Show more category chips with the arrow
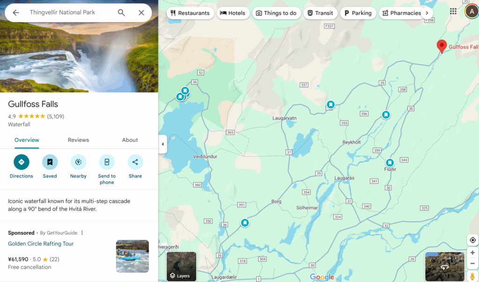The height and width of the screenshot is (282, 479). (427, 13)
